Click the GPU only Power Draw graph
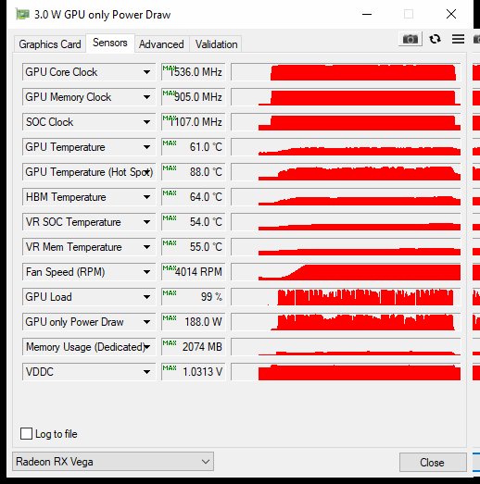 [x=346, y=322]
